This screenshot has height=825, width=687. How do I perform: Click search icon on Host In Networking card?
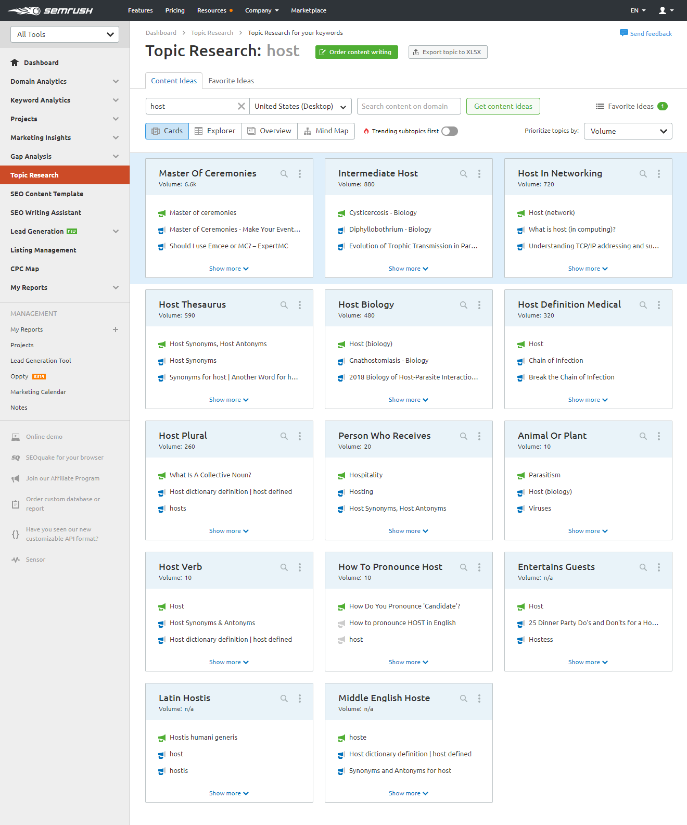pos(643,174)
